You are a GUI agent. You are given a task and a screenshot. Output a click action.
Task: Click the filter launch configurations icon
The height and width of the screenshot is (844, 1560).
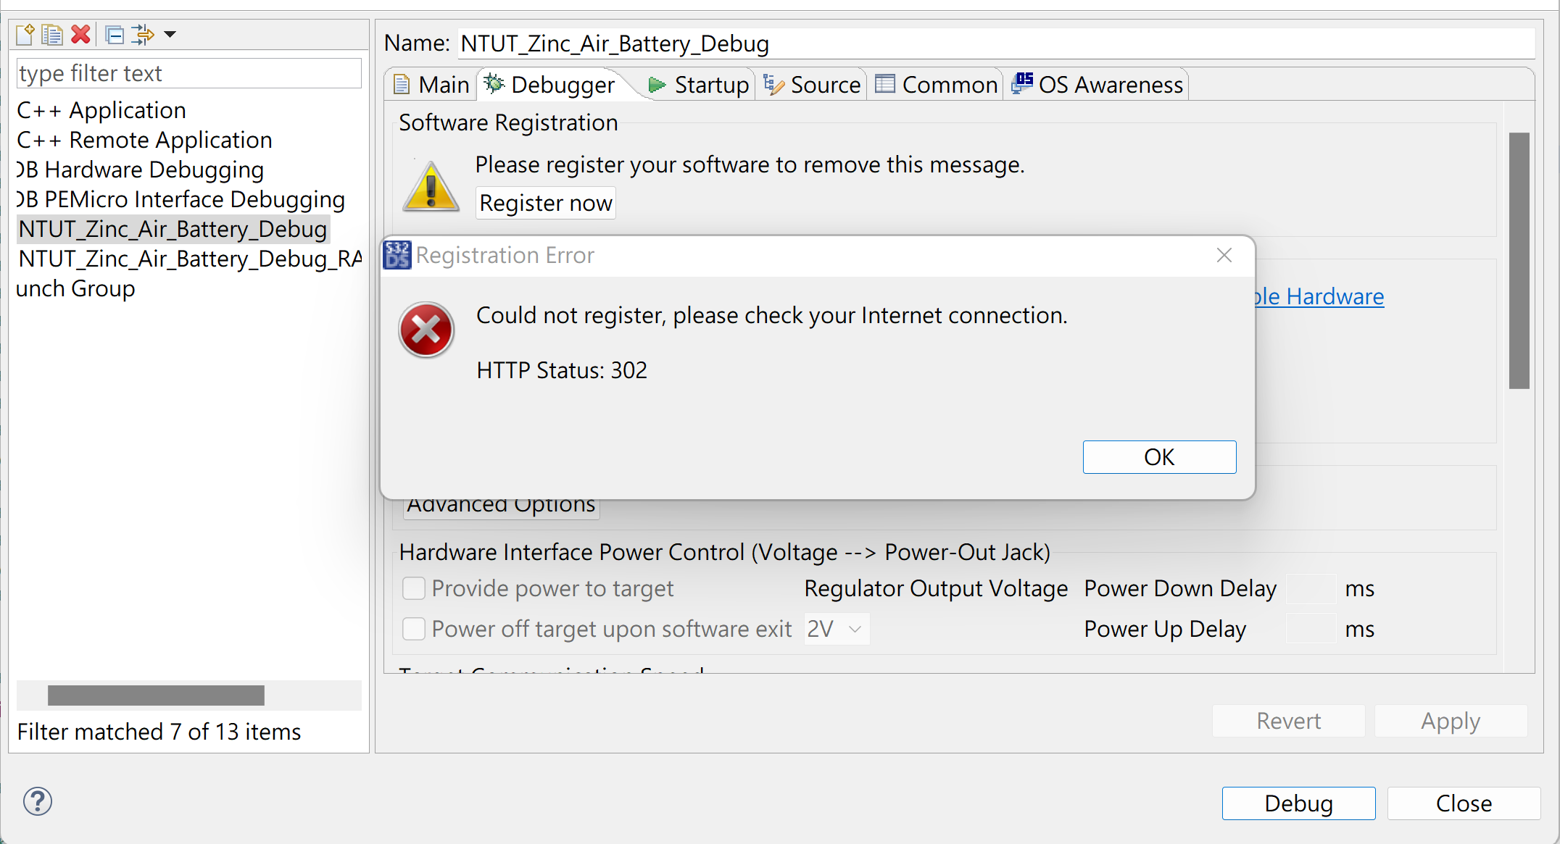pyautogui.click(x=143, y=34)
